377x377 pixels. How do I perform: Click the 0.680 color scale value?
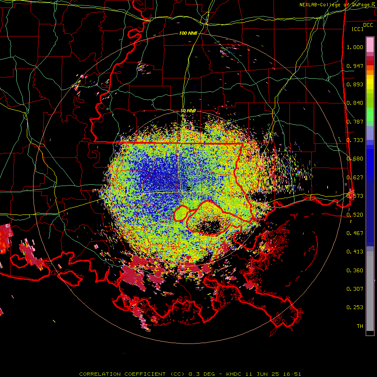click(x=355, y=159)
